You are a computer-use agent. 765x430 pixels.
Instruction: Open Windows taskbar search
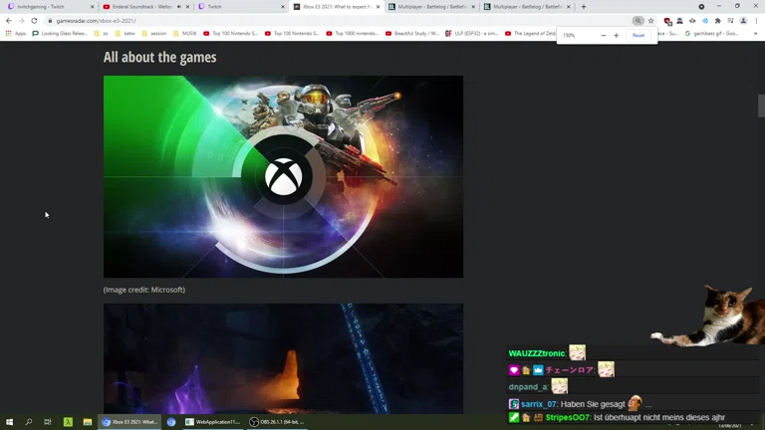pos(28,422)
